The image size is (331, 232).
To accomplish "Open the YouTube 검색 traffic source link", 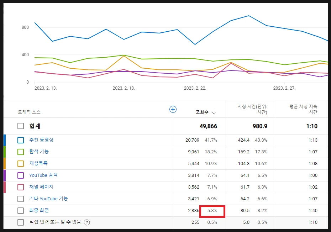I will [43, 175].
